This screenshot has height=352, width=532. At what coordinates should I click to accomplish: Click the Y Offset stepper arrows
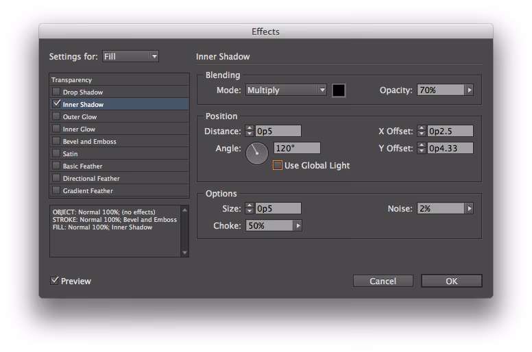[422, 148]
